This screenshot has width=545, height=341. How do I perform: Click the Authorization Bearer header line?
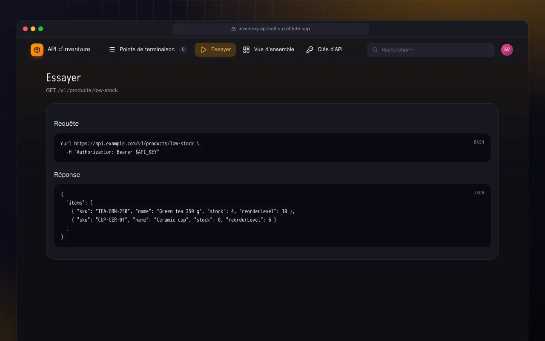tap(113, 152)
